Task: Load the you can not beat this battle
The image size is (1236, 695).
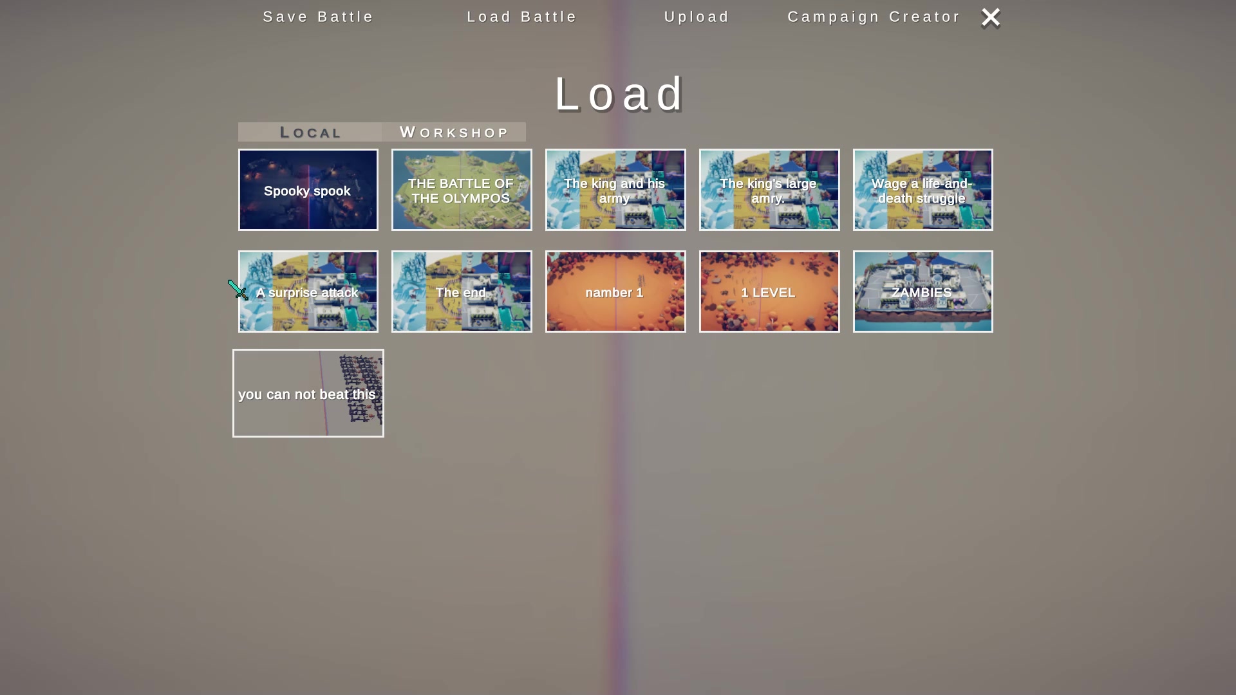Action: point(308,393)
